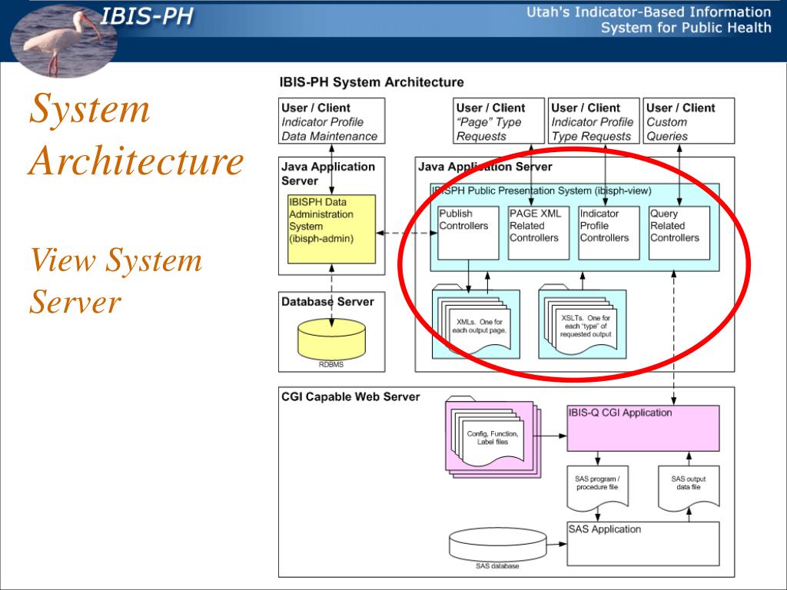
Task: Click the "View System Server" subtitle
Action: tap(115, 280)
